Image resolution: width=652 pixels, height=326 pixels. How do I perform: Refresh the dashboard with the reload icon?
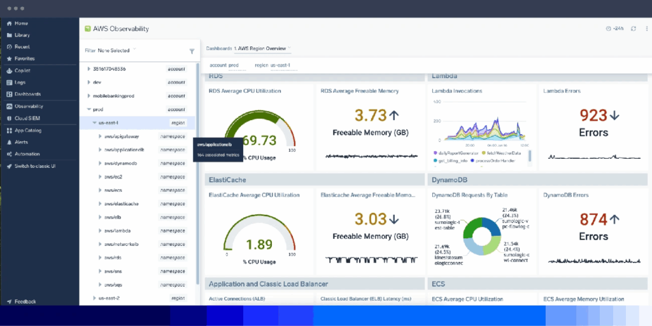[633, 29]
